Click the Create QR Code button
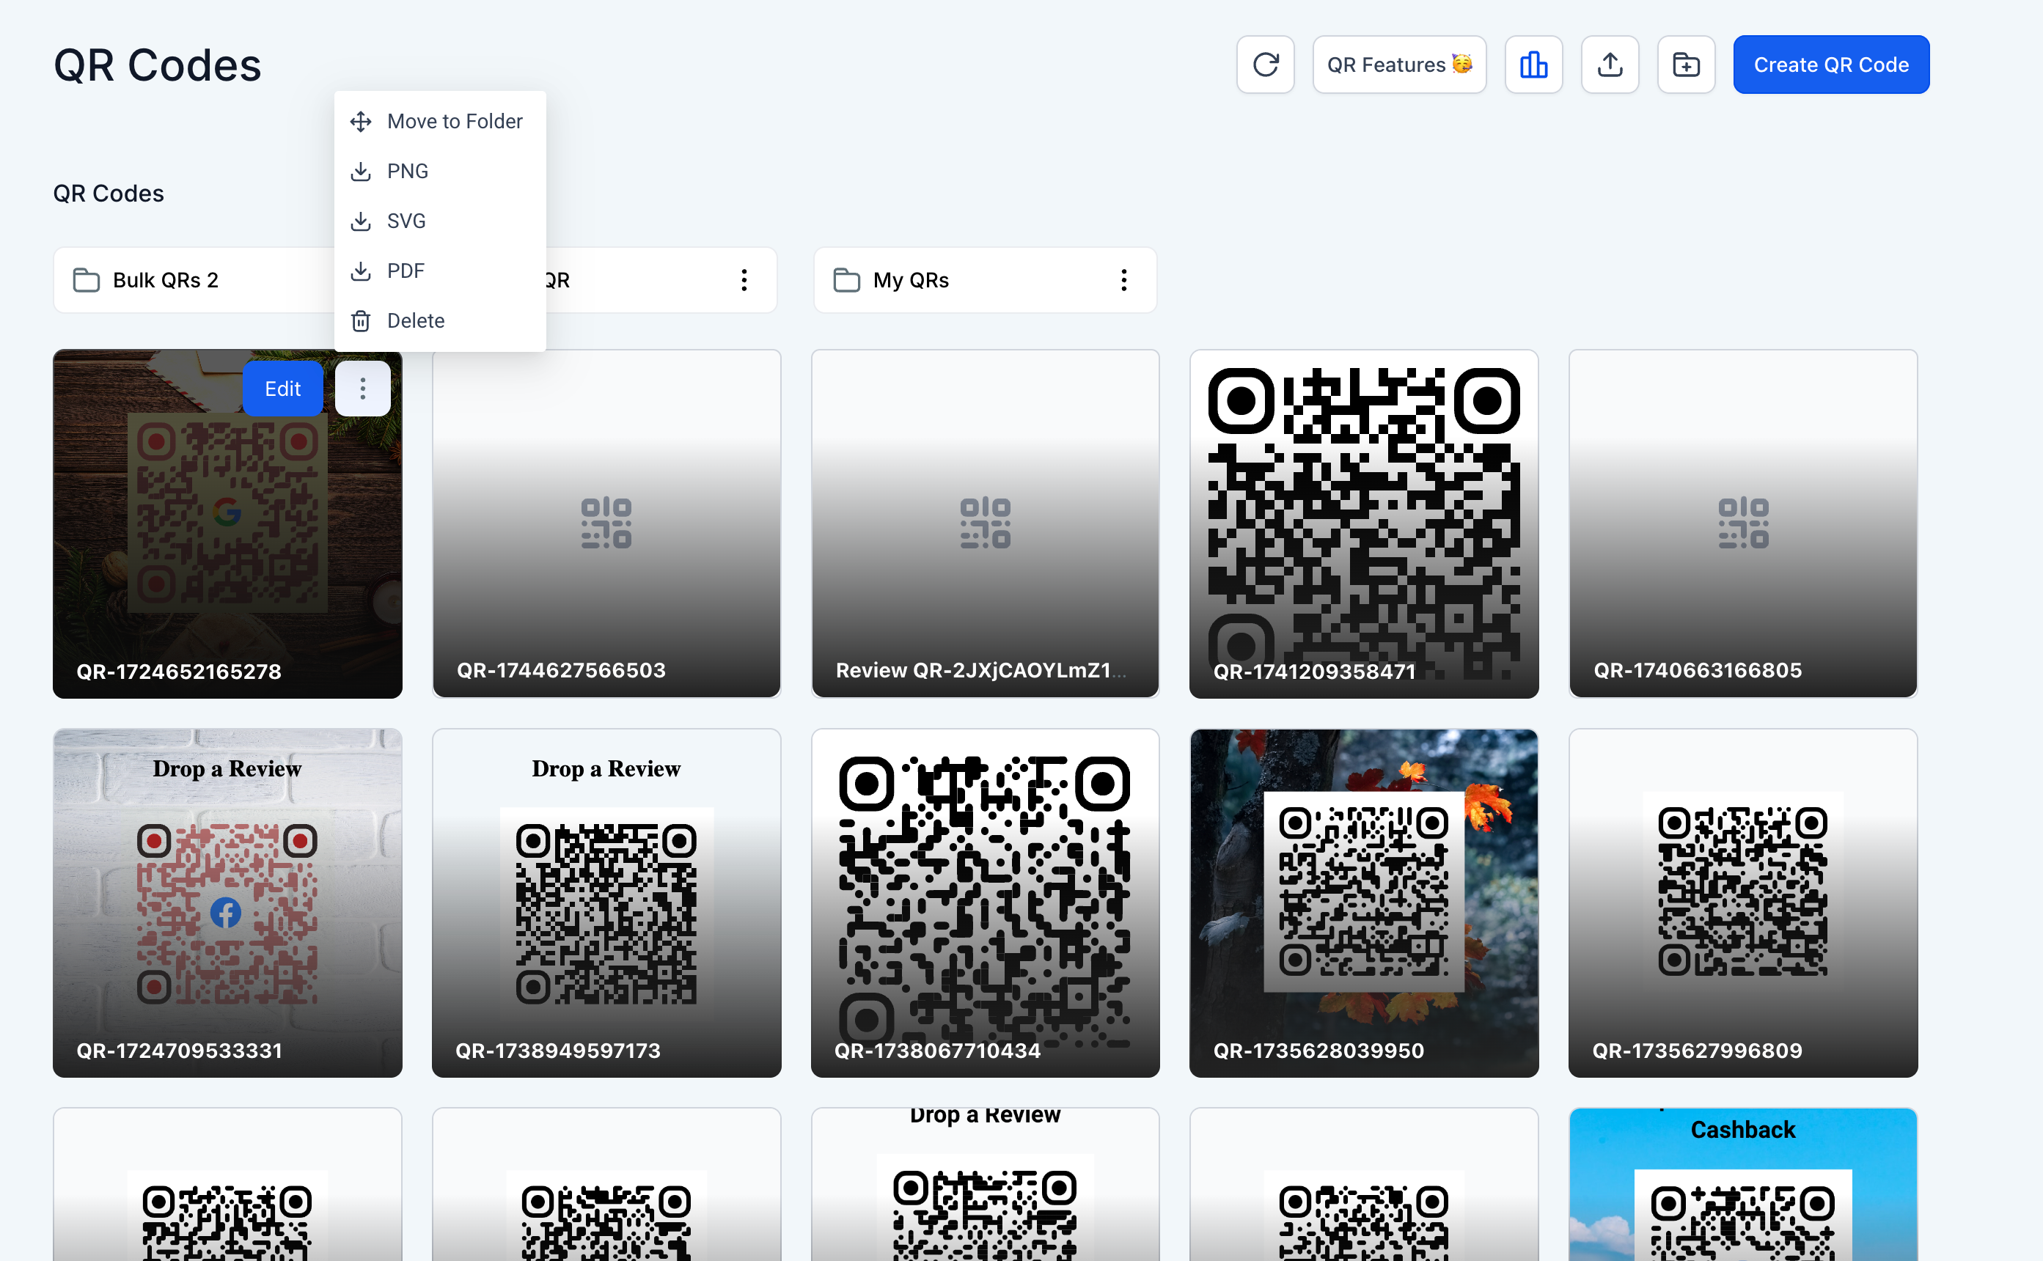 [x=1830, y=65]
